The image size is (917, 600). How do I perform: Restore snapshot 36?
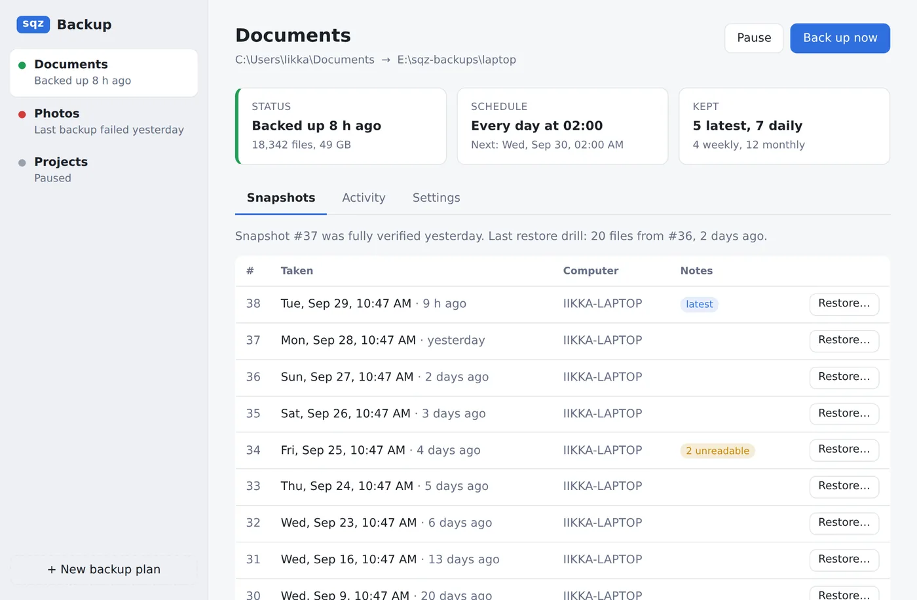[x=844, y=377]
